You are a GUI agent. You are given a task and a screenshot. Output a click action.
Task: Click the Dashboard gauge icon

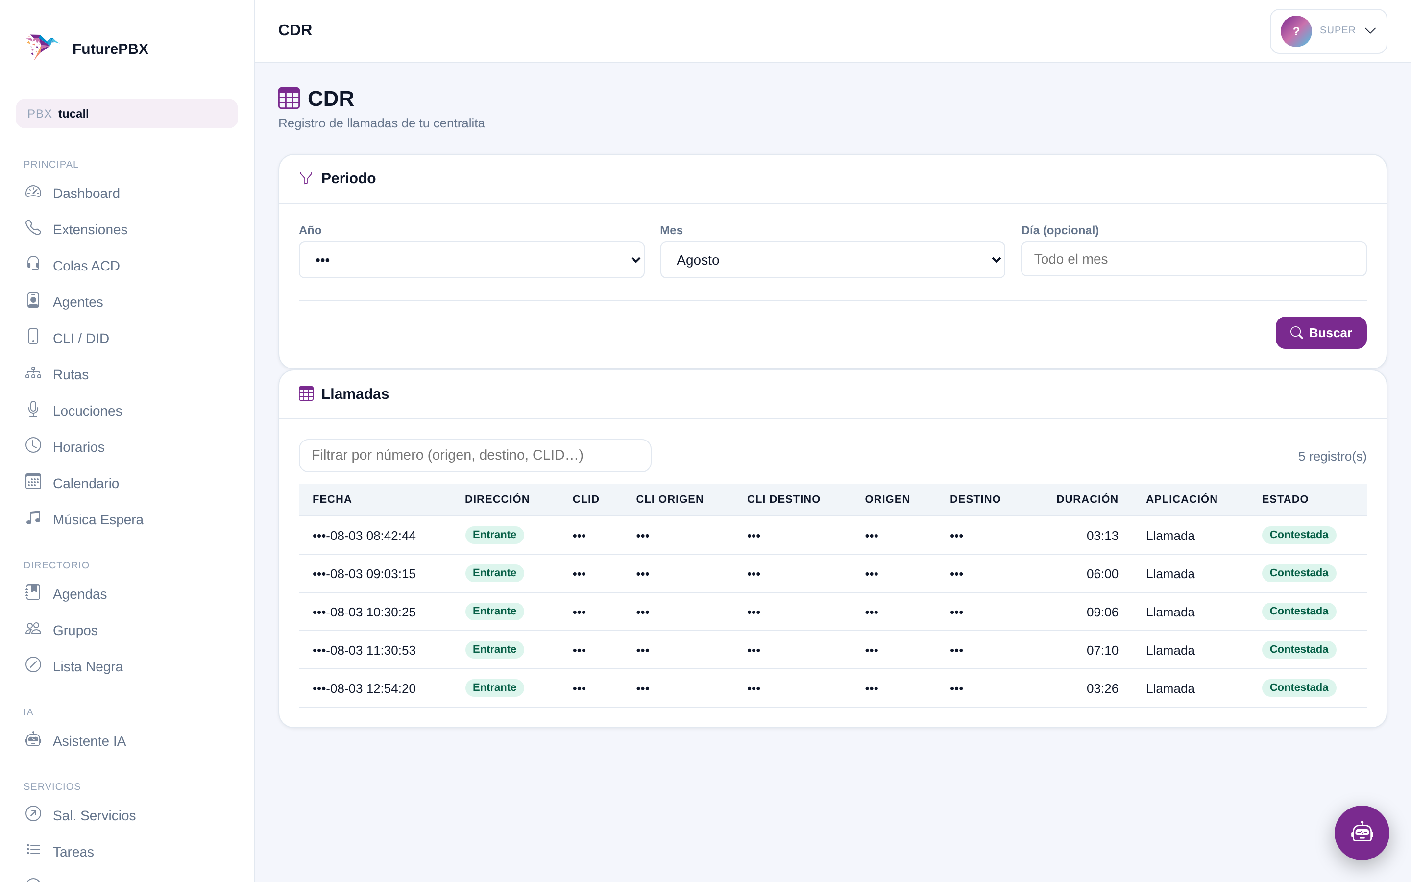click(33, 192)
